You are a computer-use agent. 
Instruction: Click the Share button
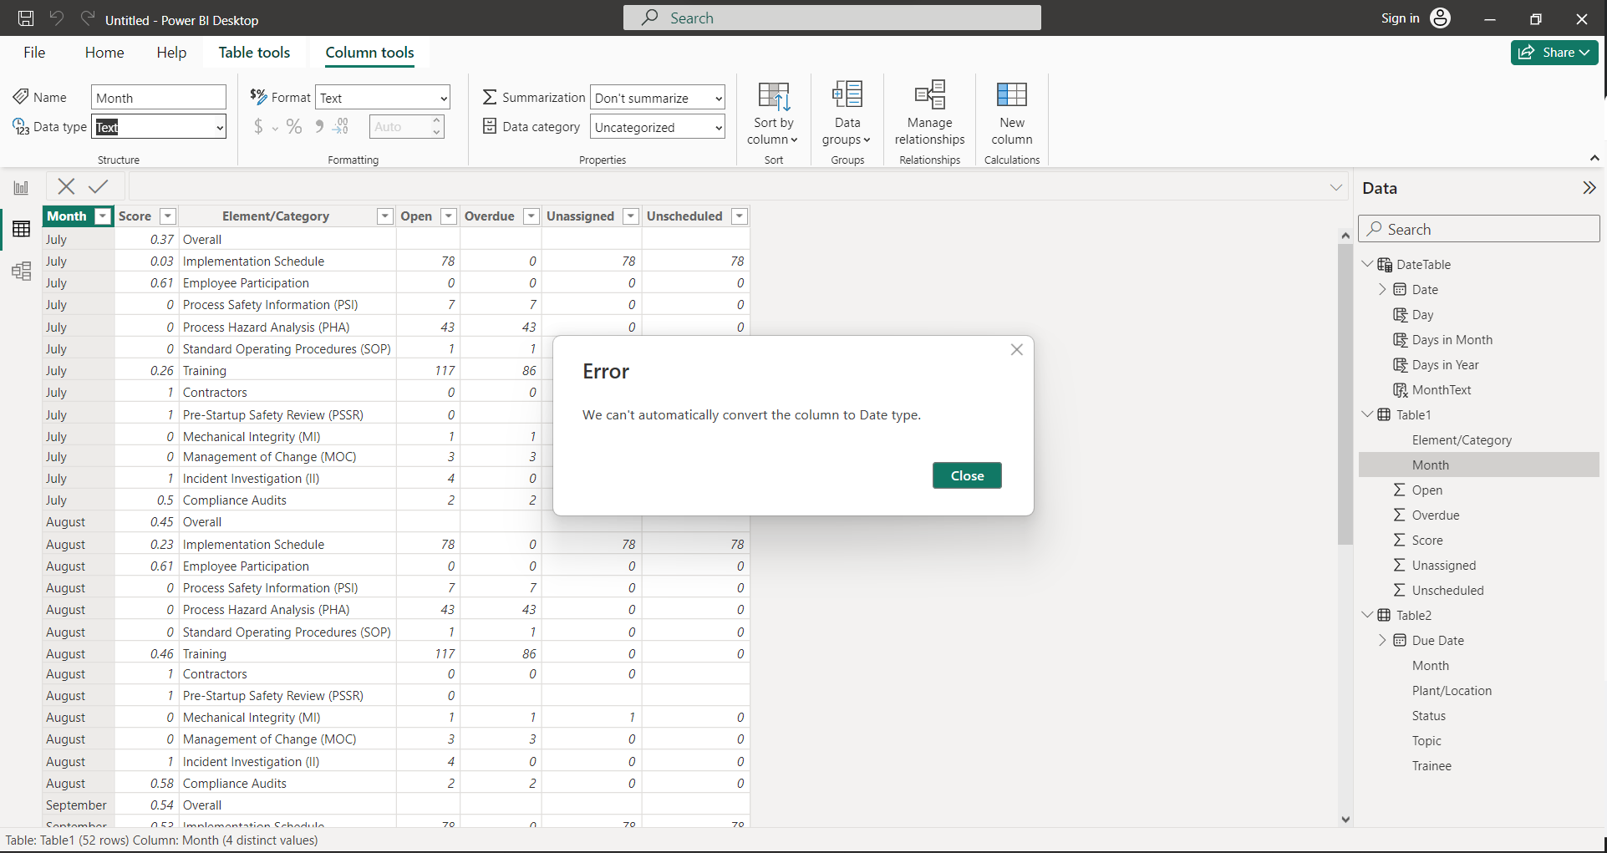coord(1554,53)
